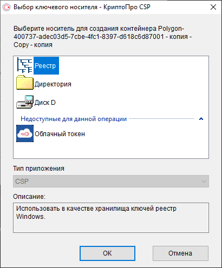Click the Недоступные для данной операции header text

[74, 119]
